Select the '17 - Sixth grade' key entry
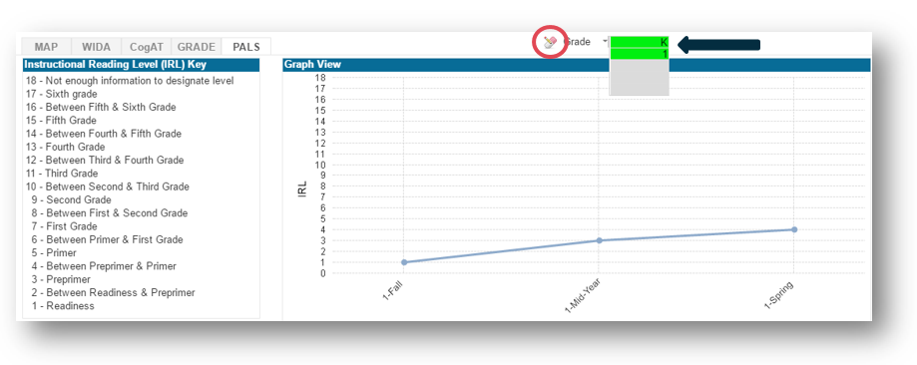Viewport: 917px width, 365px height. point(62,94)
